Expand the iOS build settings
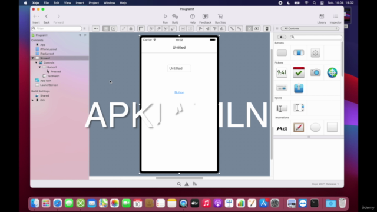 point(33,100)
